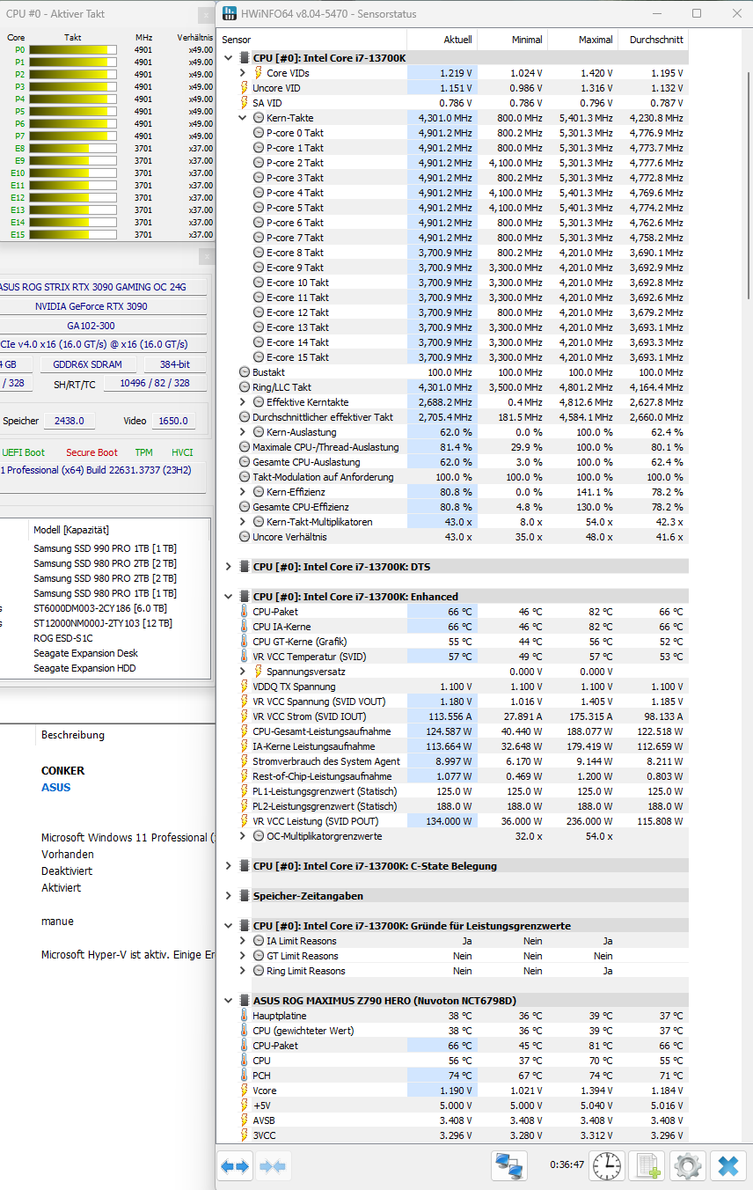
Task: Click the GDDR6X SDRAM memory type field
Action: 87,364
